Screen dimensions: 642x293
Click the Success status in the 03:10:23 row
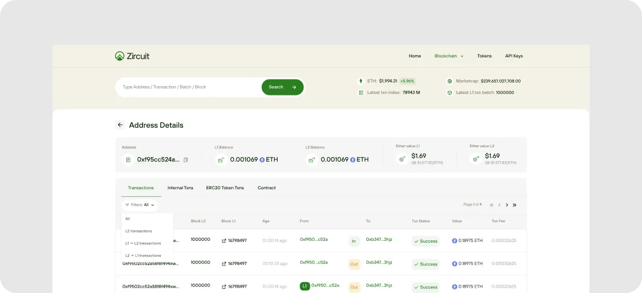(425, 264)
